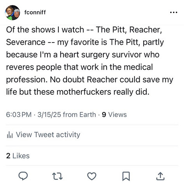Show the 2 Likes list

[18, 156]
